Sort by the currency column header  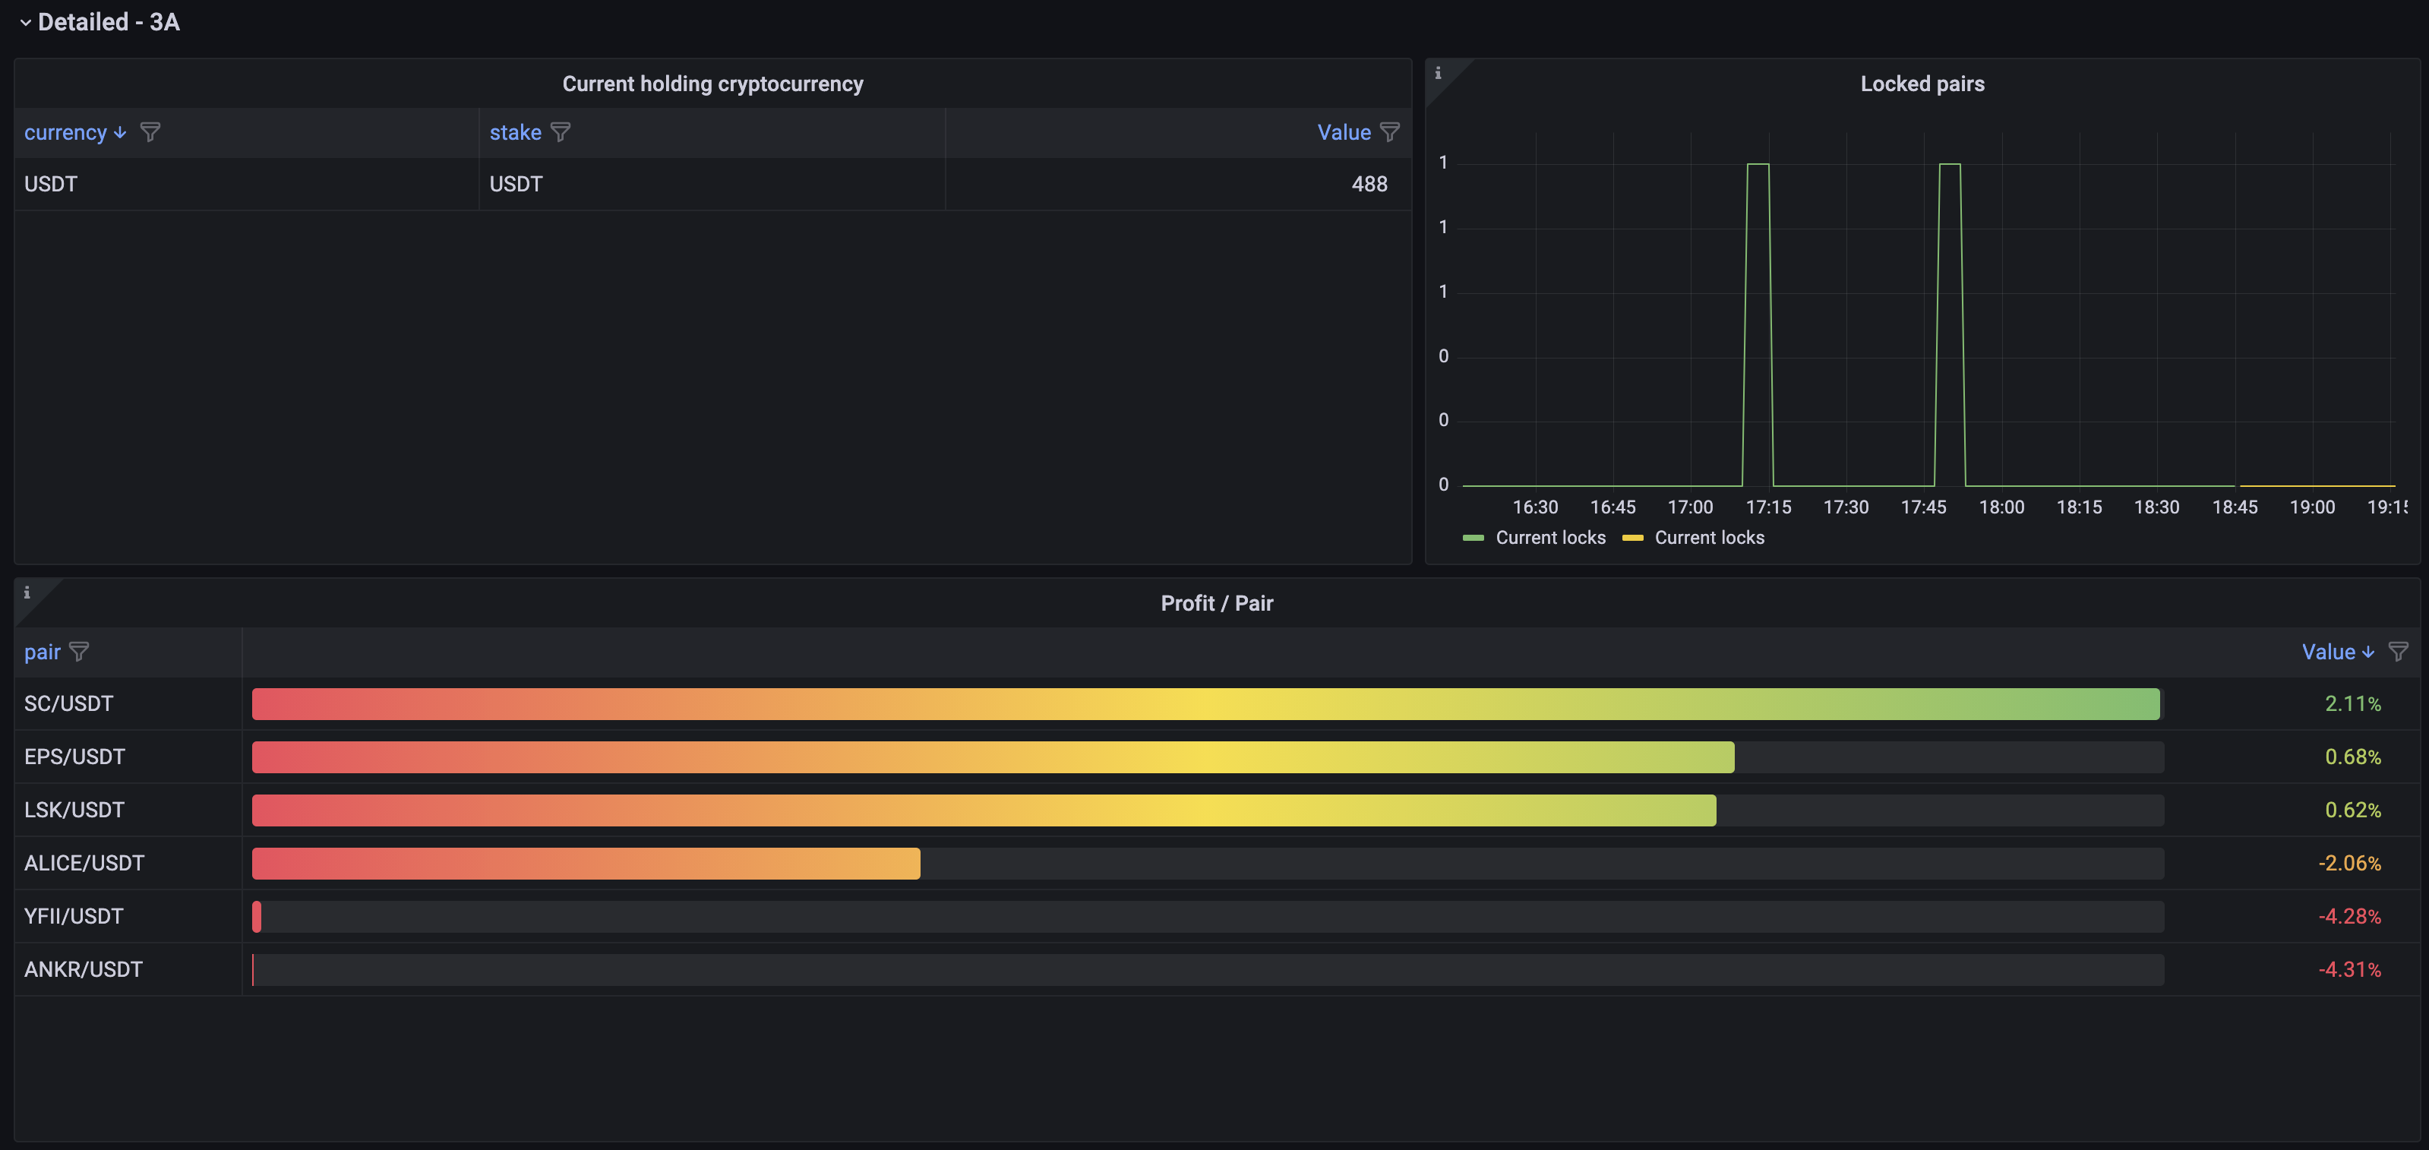[65, 132]
